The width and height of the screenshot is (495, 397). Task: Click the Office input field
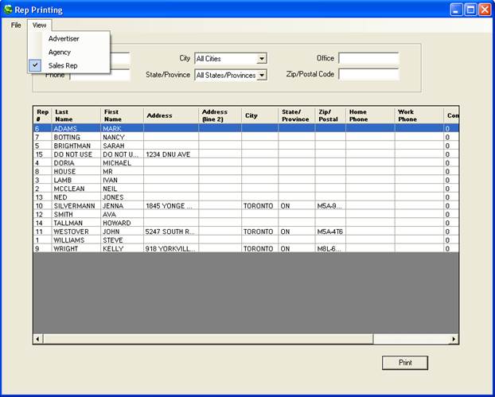pos(368,59)
